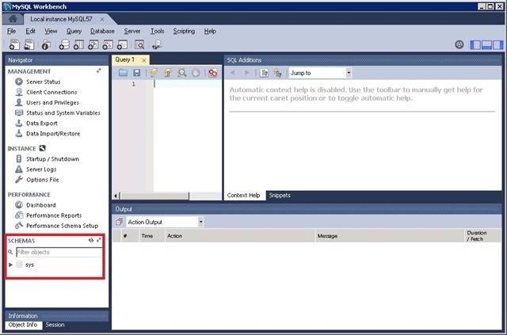Get context help for caret position
Viewport: 507px width, 335px height.
[x=264, y=73]
